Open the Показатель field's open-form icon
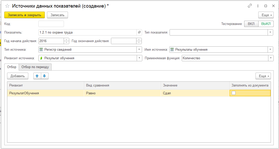The image size is (279, 149). click(x=139, y=32)
